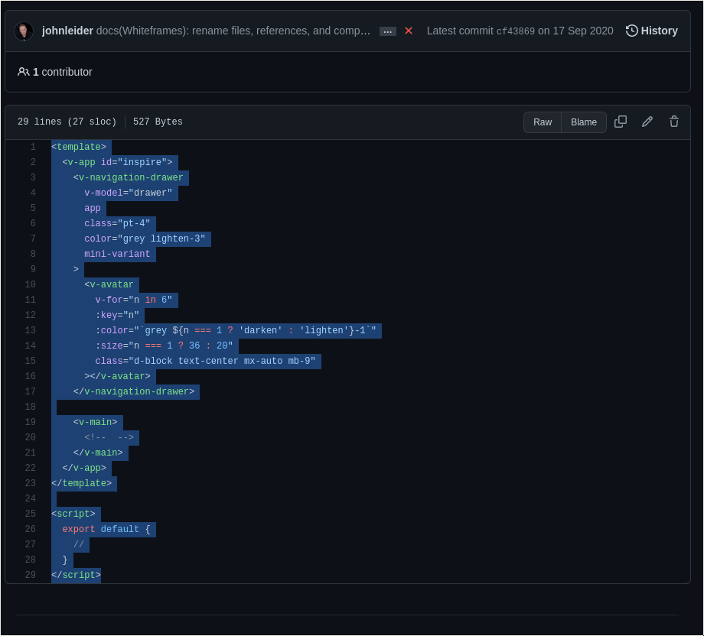Click the <template> opening tag text
This screenshot has height=636, width=704.
(79, 147)
